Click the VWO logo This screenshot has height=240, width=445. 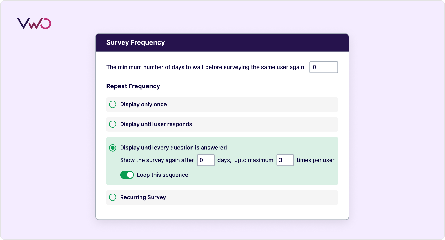[x=34, y=24]
